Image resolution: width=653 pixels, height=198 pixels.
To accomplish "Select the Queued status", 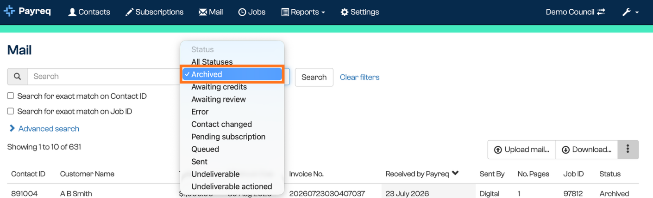I will coord(232,149).
